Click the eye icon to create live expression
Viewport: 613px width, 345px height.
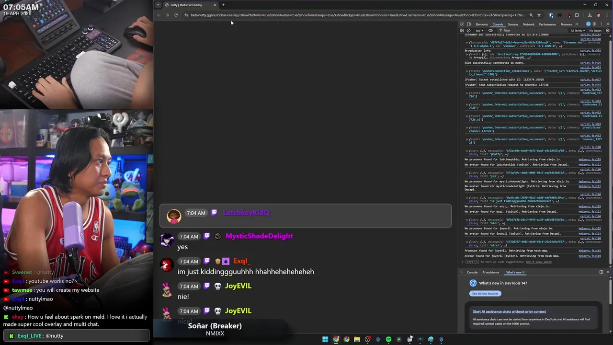(x=490, y=31)
